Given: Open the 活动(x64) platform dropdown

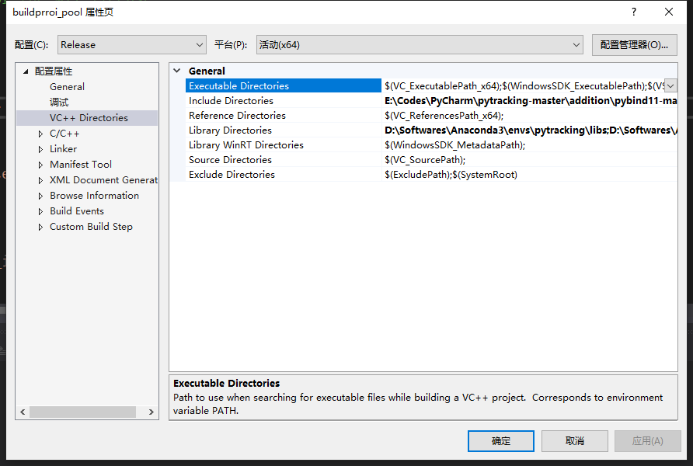Looking at the screenshot, I should point(576,44).
